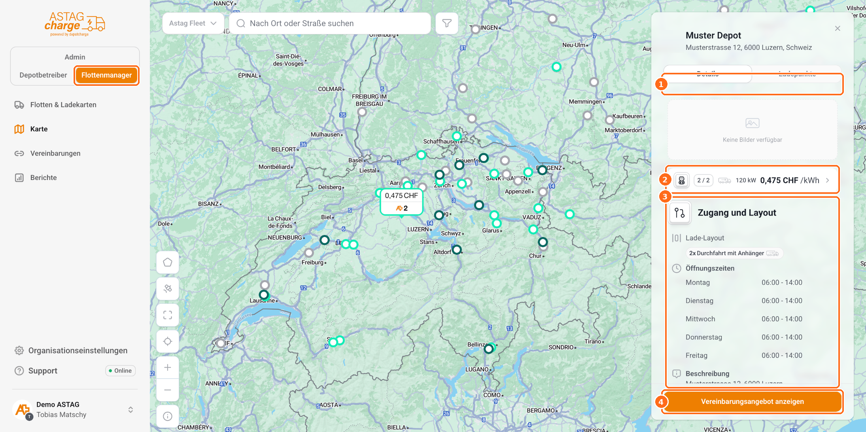Click the ASTAG charge logo

tap(75, 24)
